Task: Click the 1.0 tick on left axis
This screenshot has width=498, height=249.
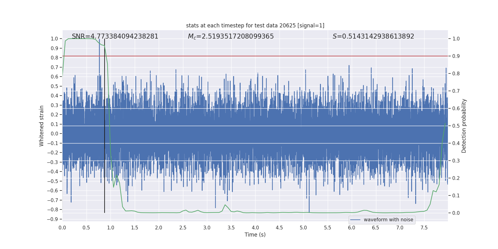Action: [x=54, y=39]
